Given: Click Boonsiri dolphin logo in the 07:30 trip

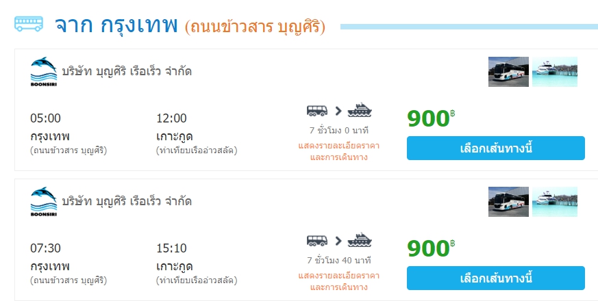Looking at the screenshot, I should click(x=43, y=202).
